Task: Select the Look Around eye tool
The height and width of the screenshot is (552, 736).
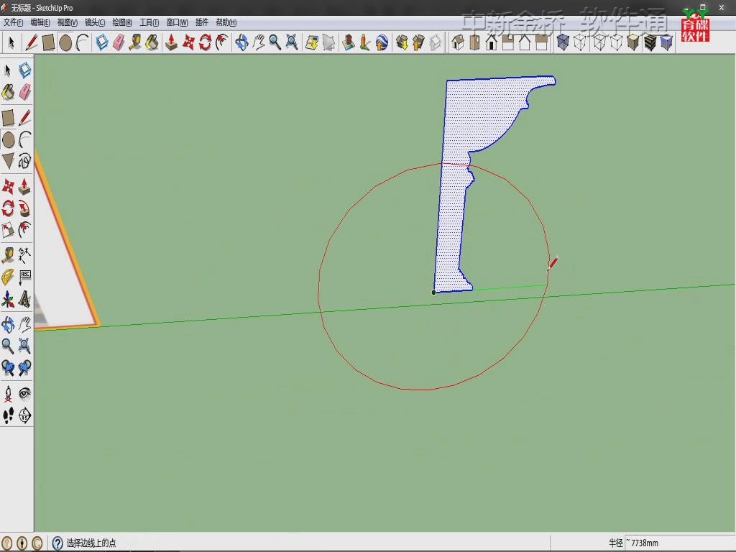Action: click(25, 393)
